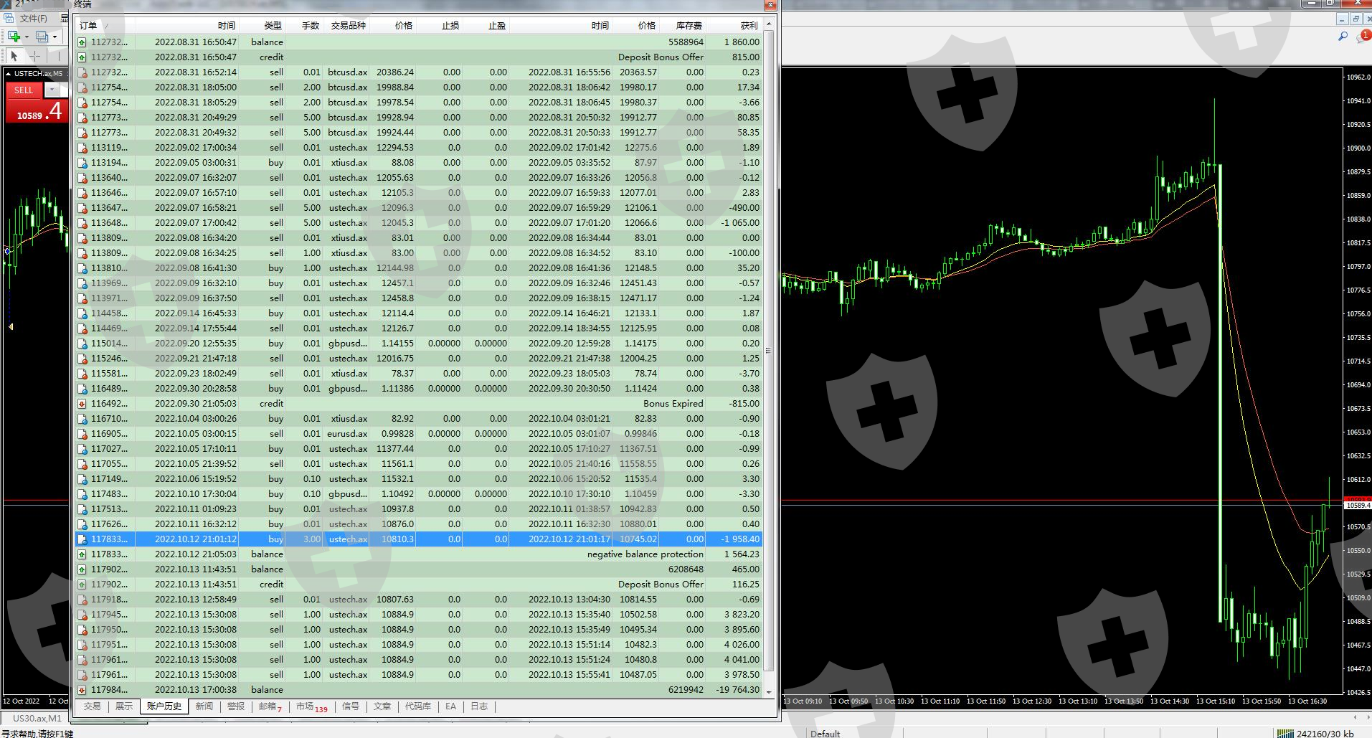Image resolution: width=1372 pixels, height=738 pixels.
Task: Click the vertical line drawing tool
Action: [57, 56]
